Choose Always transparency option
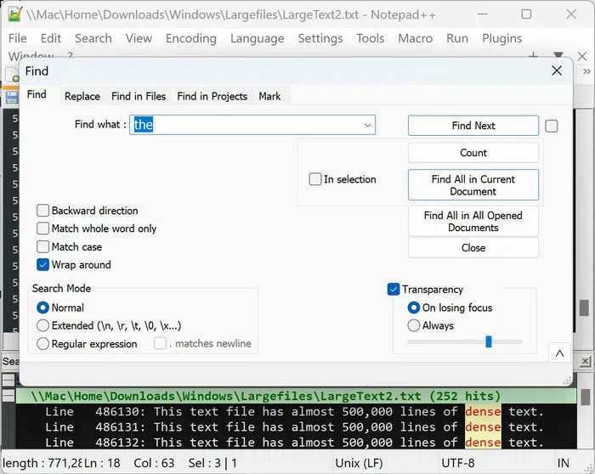This screenshot has width=595, height=474. [414, 325]
